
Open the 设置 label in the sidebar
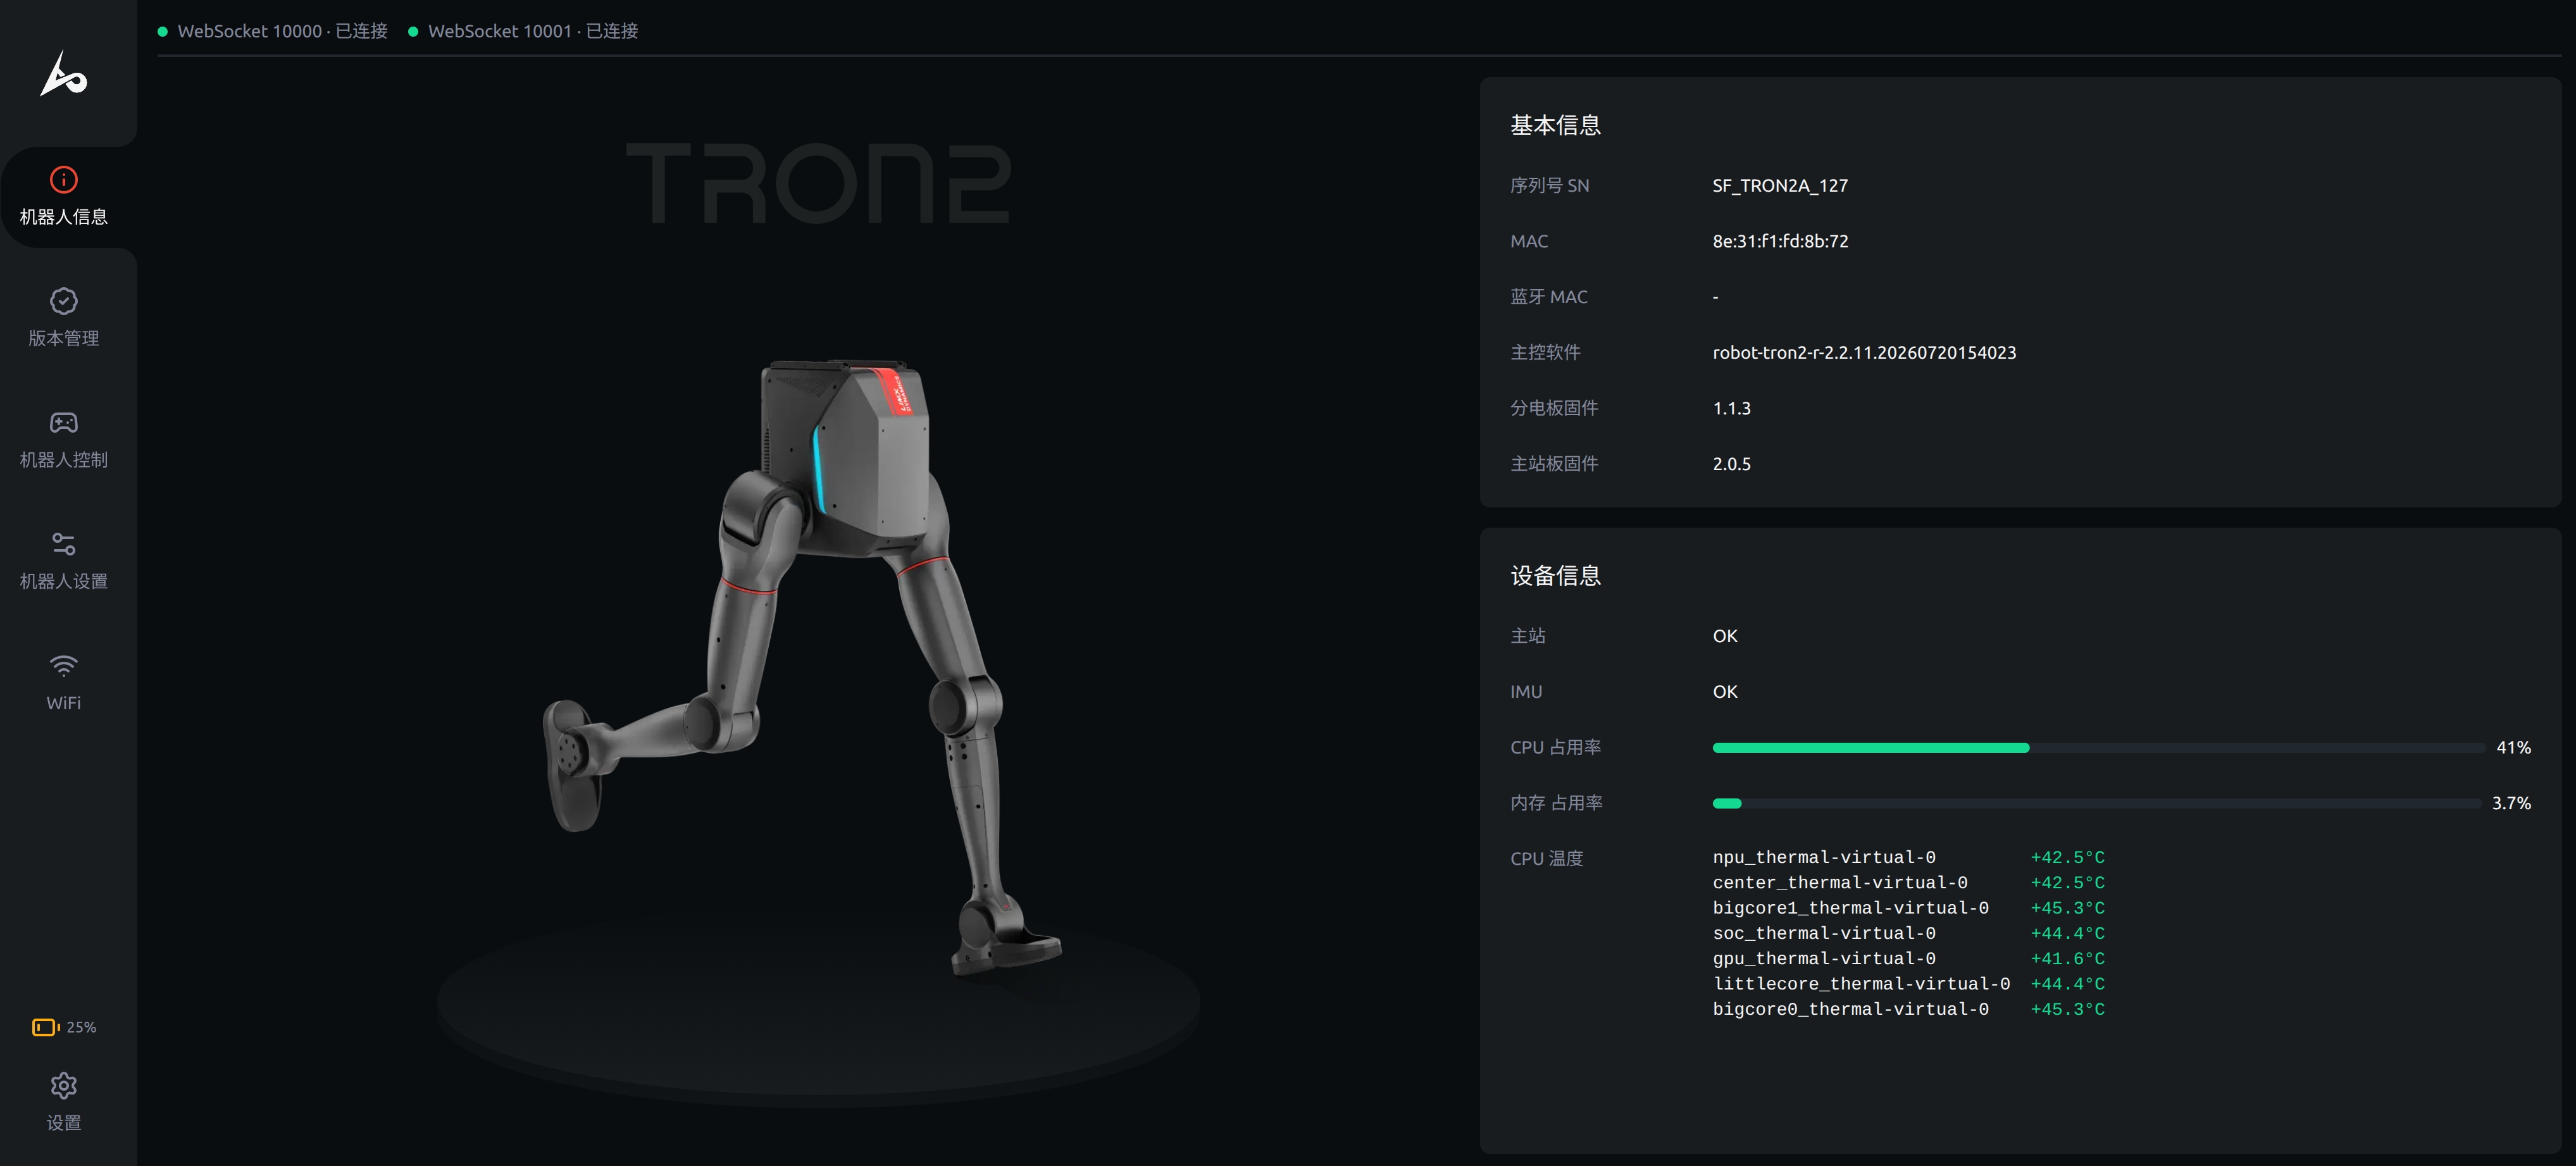[x=64, y=1123]
